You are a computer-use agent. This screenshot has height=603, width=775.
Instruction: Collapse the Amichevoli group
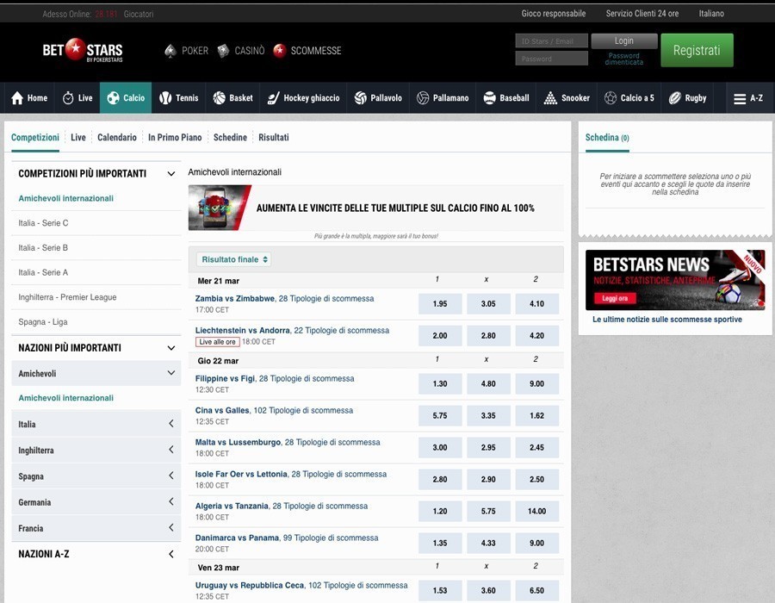[171, 373]
